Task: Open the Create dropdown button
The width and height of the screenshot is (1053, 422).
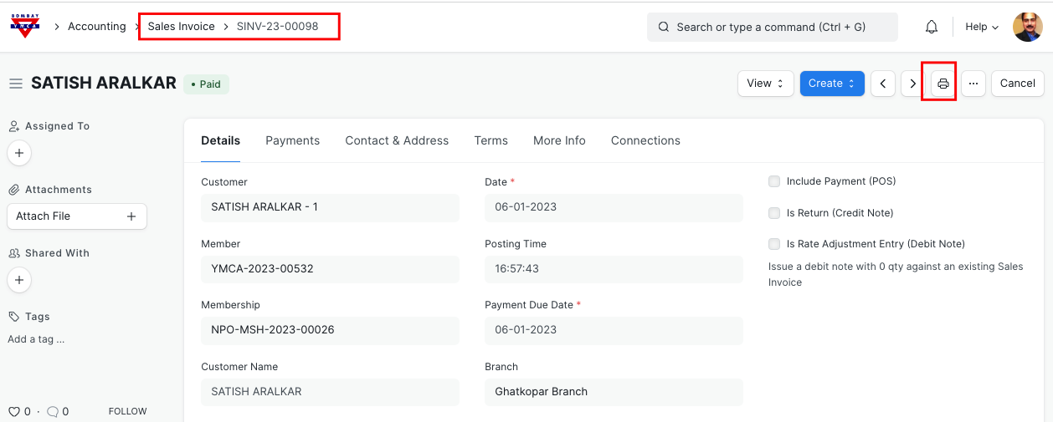Action: point(831,84)
